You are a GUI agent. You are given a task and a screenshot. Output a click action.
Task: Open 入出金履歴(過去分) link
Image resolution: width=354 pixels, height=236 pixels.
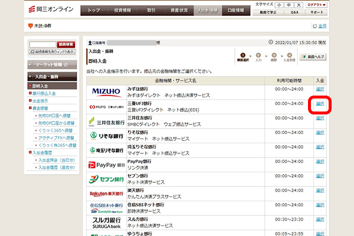click(57, 168)
